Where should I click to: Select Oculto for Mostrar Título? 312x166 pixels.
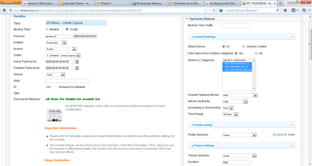click(x=67, y=29)
